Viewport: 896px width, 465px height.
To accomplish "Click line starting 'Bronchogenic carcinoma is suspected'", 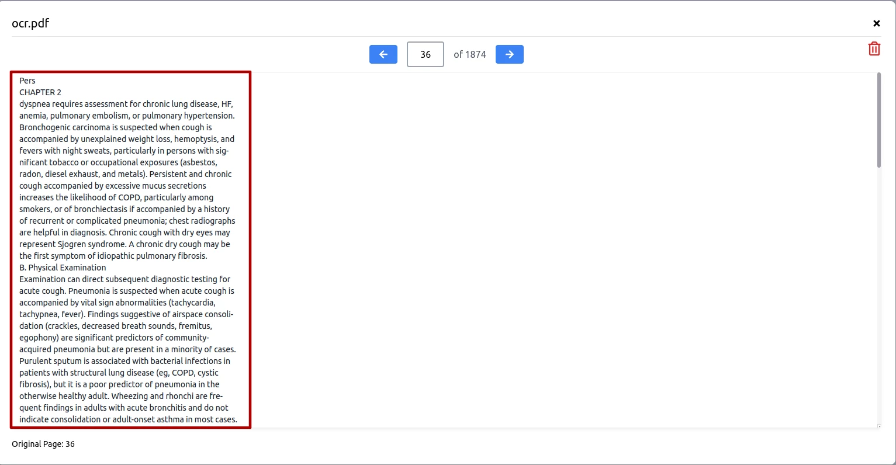I will pyautogui.click(x=116, y=127).
